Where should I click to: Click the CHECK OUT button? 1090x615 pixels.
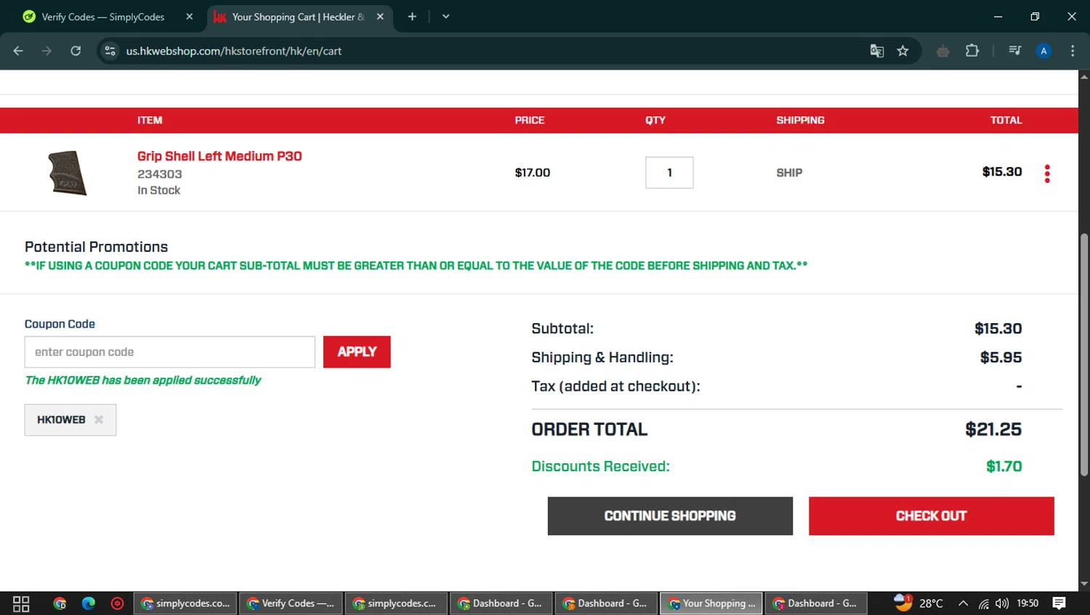pos(932,516)
